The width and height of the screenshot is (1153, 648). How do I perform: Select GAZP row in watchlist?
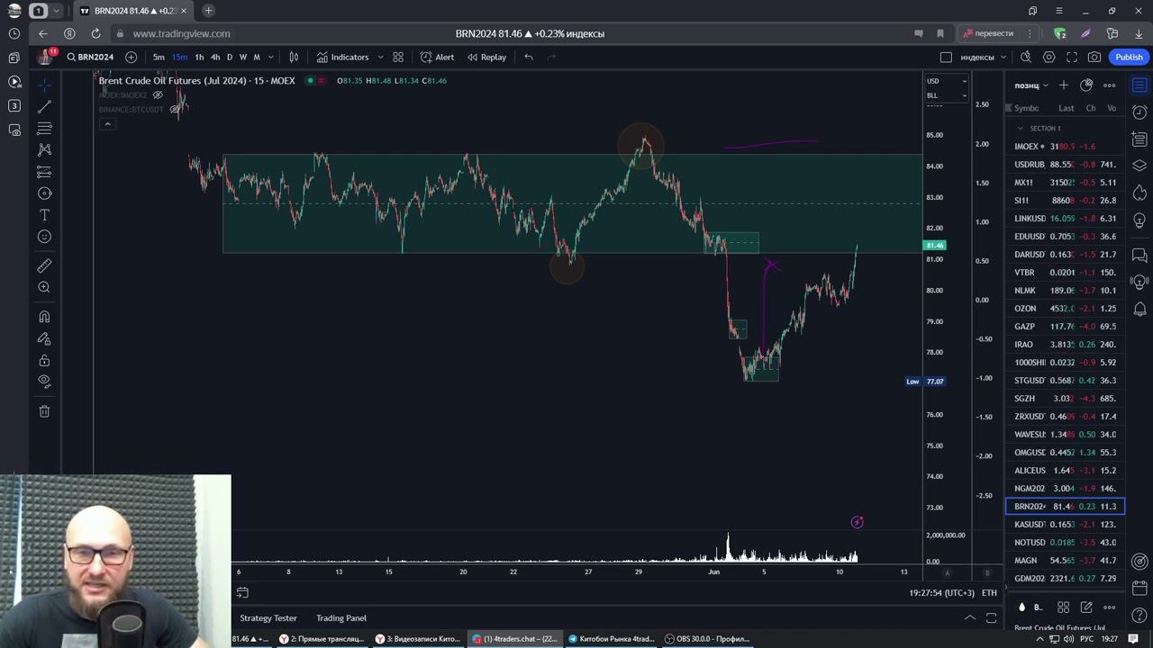(x=1065, y=326)
